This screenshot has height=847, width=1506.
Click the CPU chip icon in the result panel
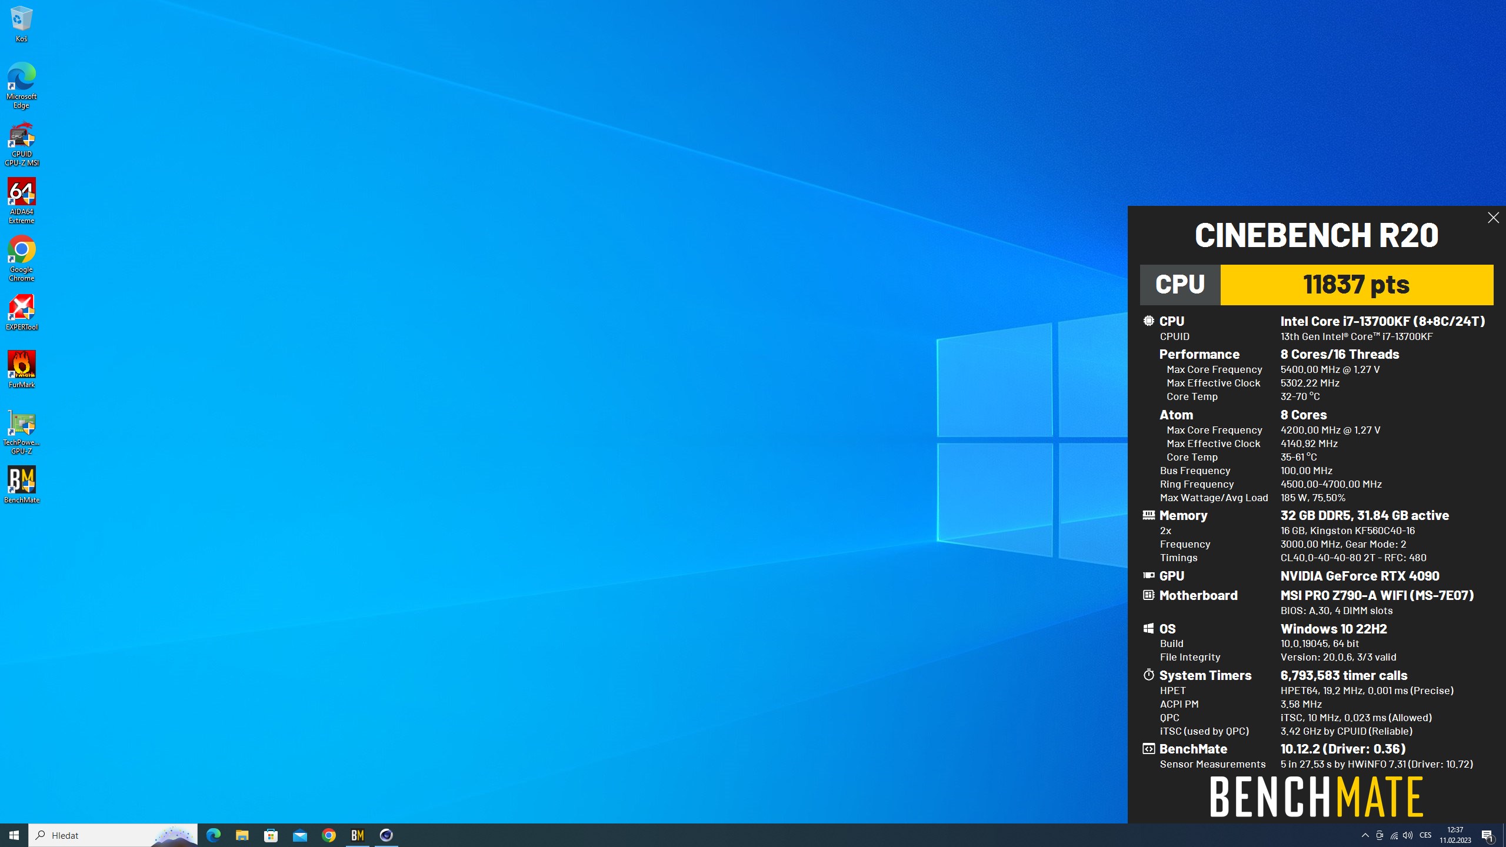[1148, 321]
